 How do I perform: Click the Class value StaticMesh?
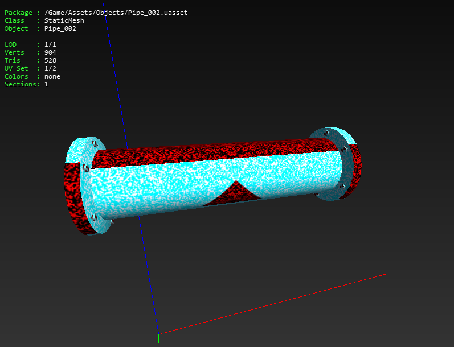click(x=64, y=20)
